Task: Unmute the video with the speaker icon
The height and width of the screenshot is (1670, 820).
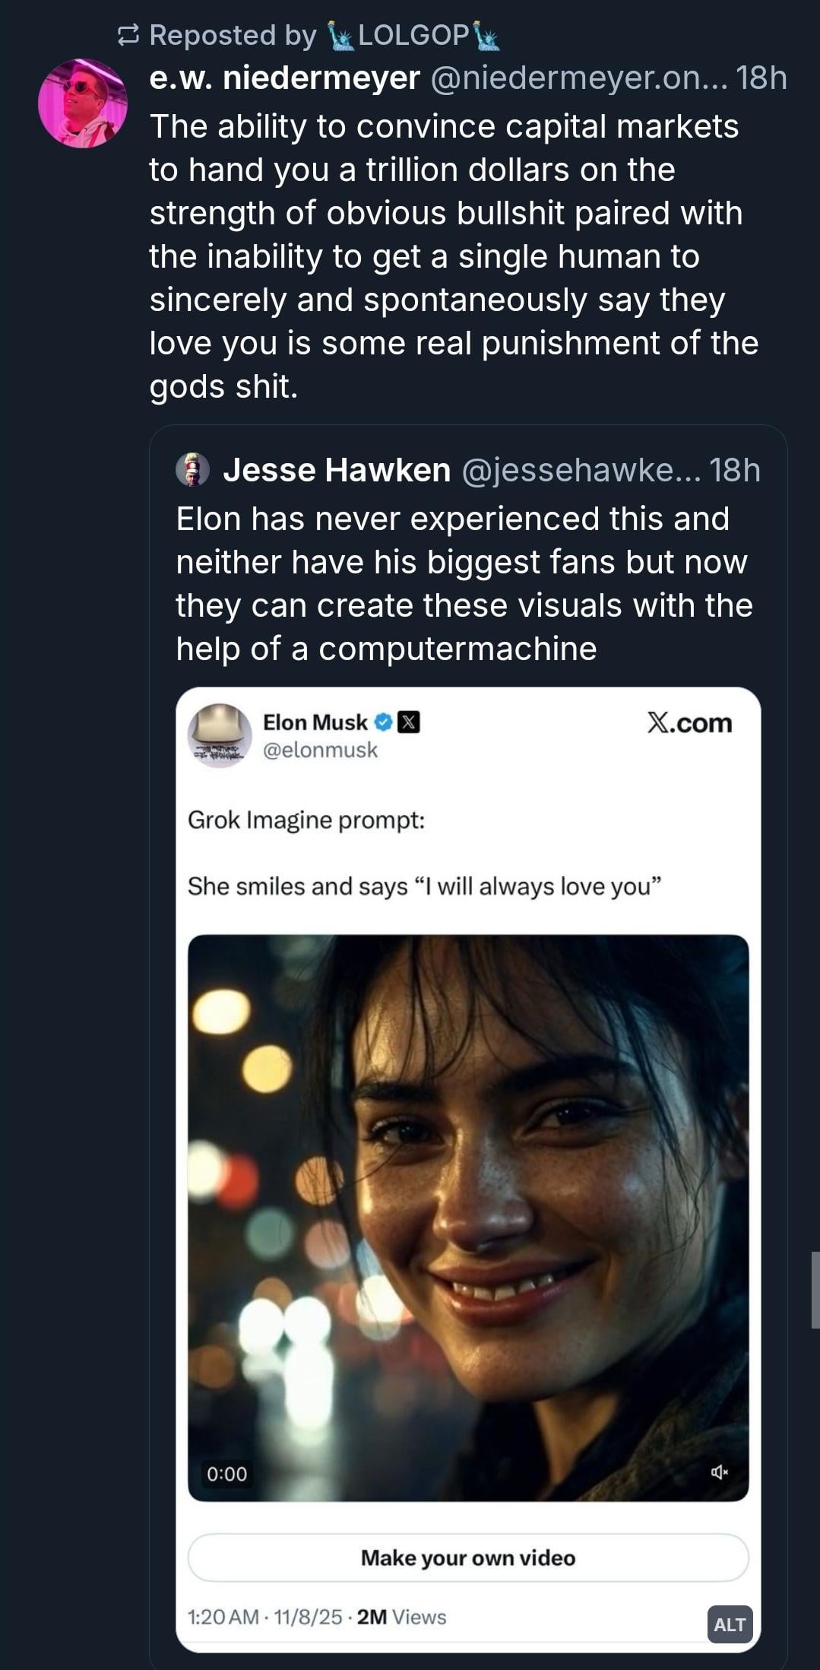Action: pyautogui.click(x=719, y=1472)
